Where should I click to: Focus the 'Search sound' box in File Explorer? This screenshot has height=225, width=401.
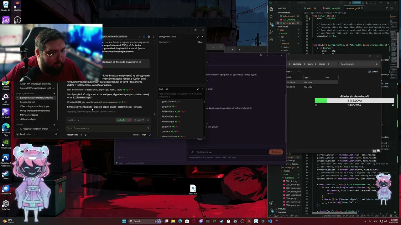click(x=359, y=64)
